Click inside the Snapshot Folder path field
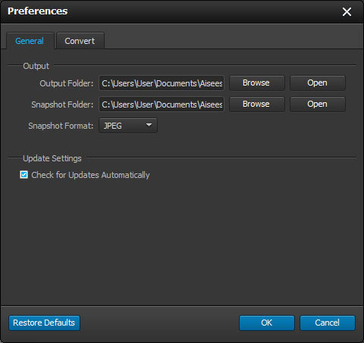 point(162,104)
